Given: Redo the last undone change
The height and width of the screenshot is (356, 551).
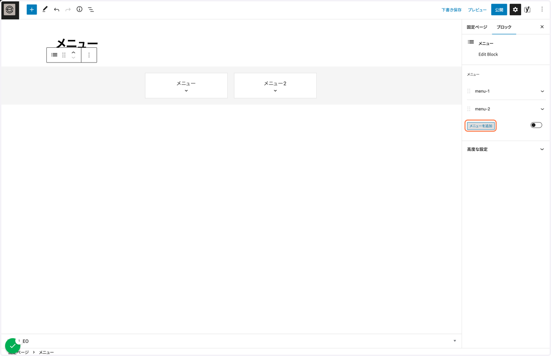Looking at the screenshot, I should [x=68, y=10].
